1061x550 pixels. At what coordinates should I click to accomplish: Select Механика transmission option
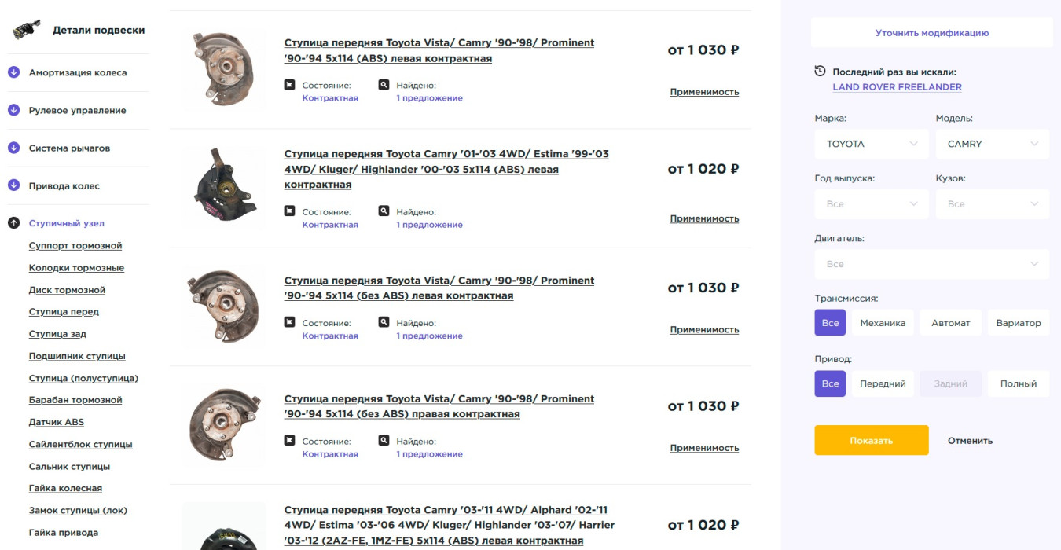883,323
